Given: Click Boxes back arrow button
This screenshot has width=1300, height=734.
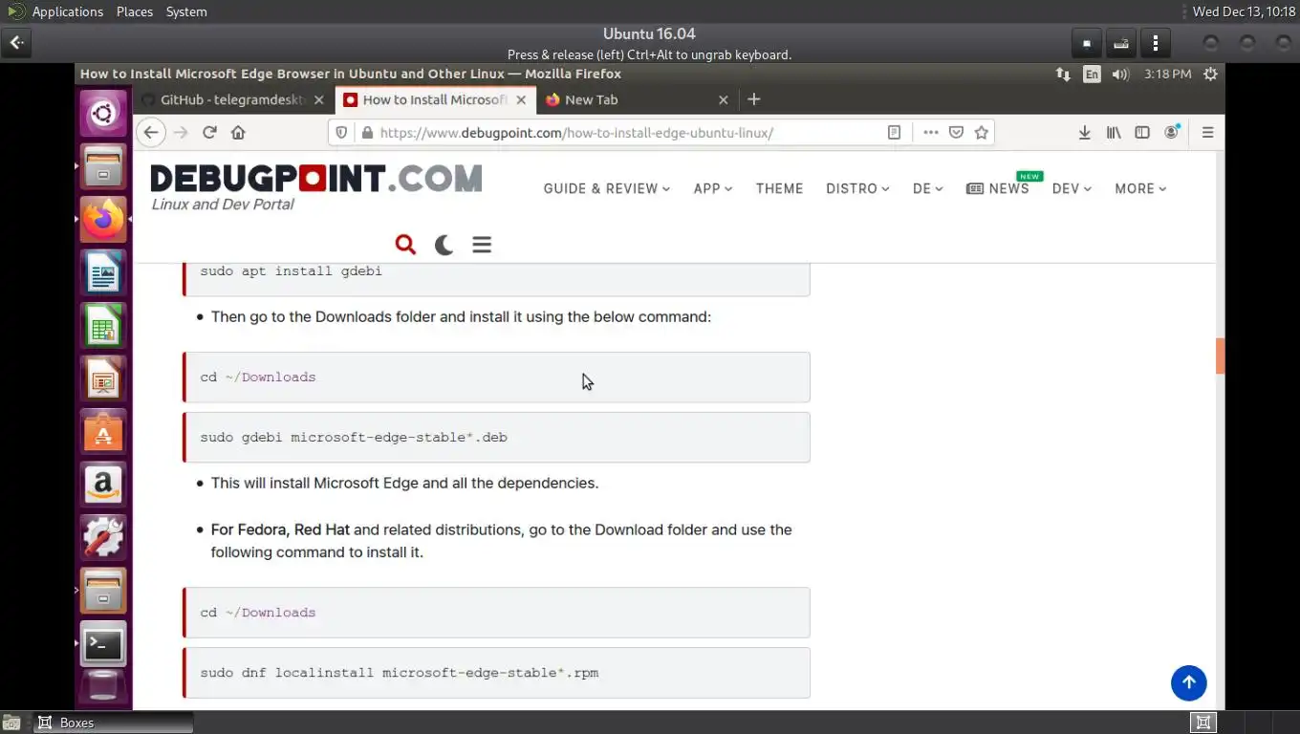Looking at the screenshot, I should pyautogui.click(x=17, y=43).
